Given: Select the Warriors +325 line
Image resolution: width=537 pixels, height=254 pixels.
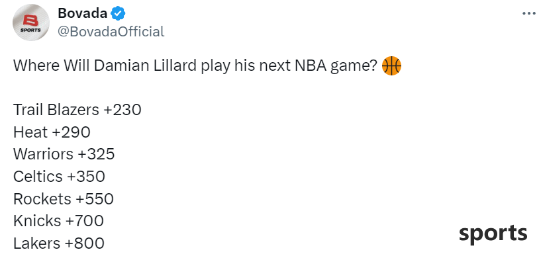Looking at the screenshot, I should (64, 154).
